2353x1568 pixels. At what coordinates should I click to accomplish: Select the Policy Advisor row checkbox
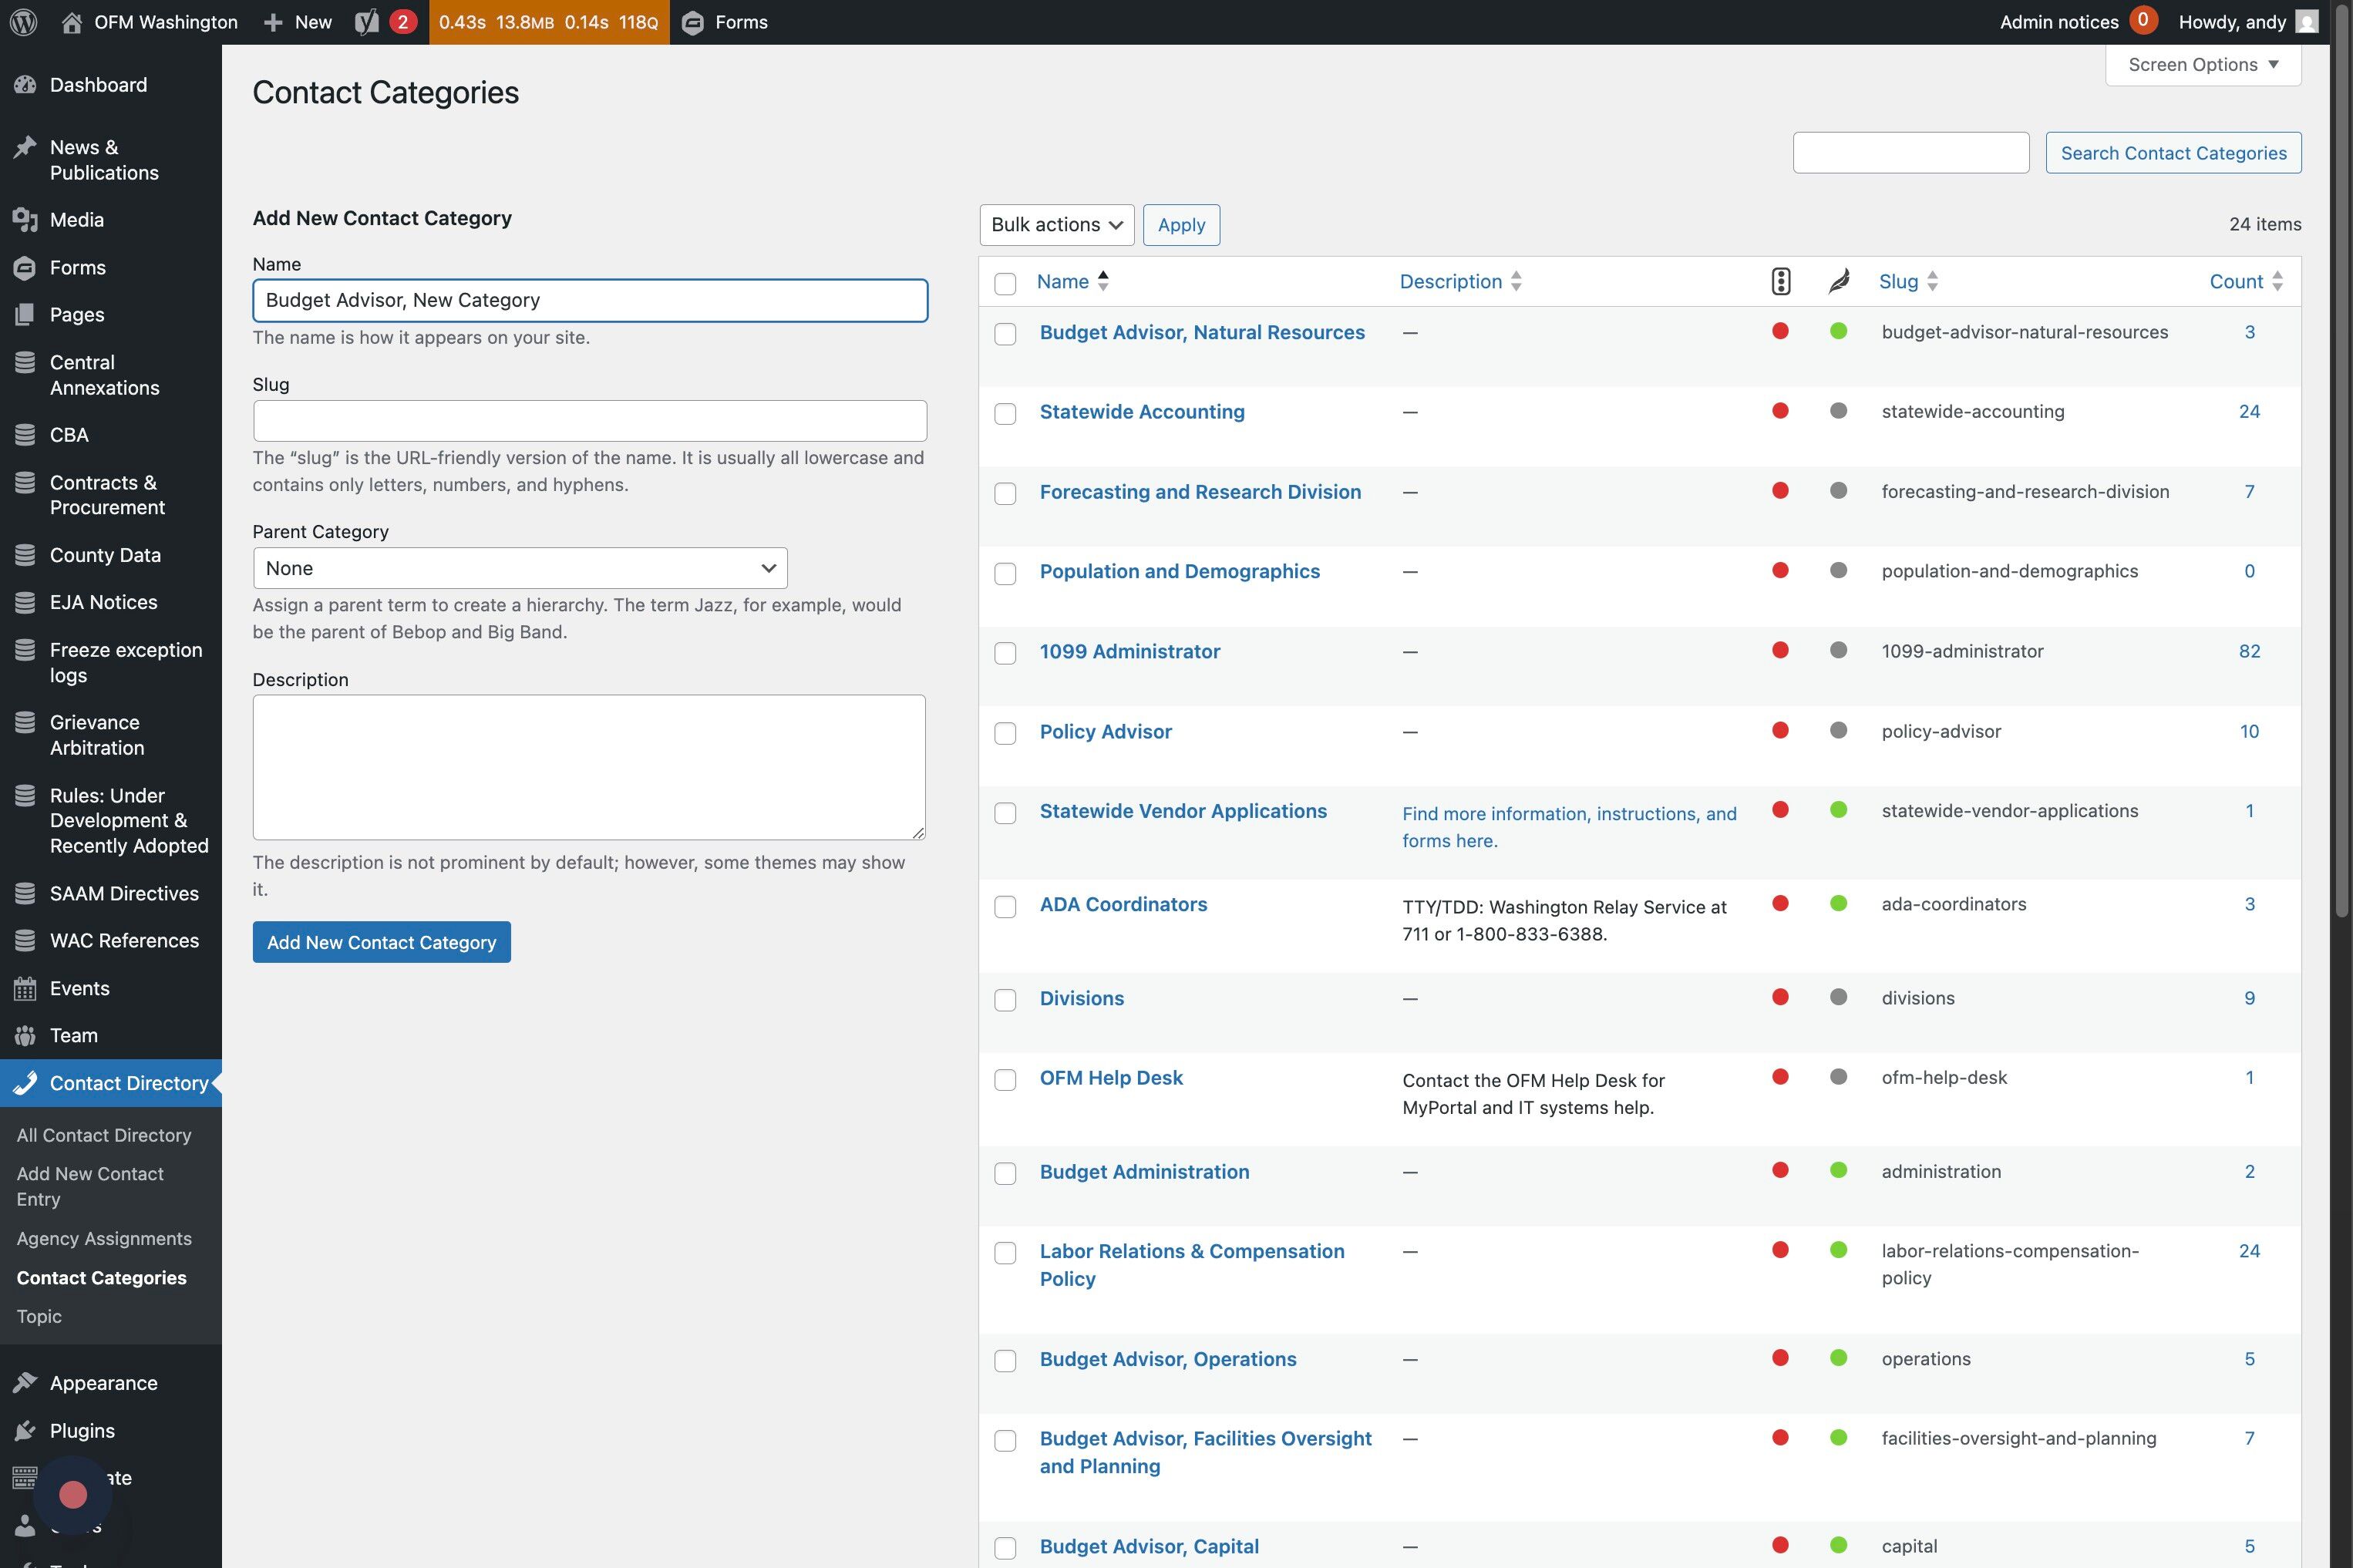click(1005, 733)
